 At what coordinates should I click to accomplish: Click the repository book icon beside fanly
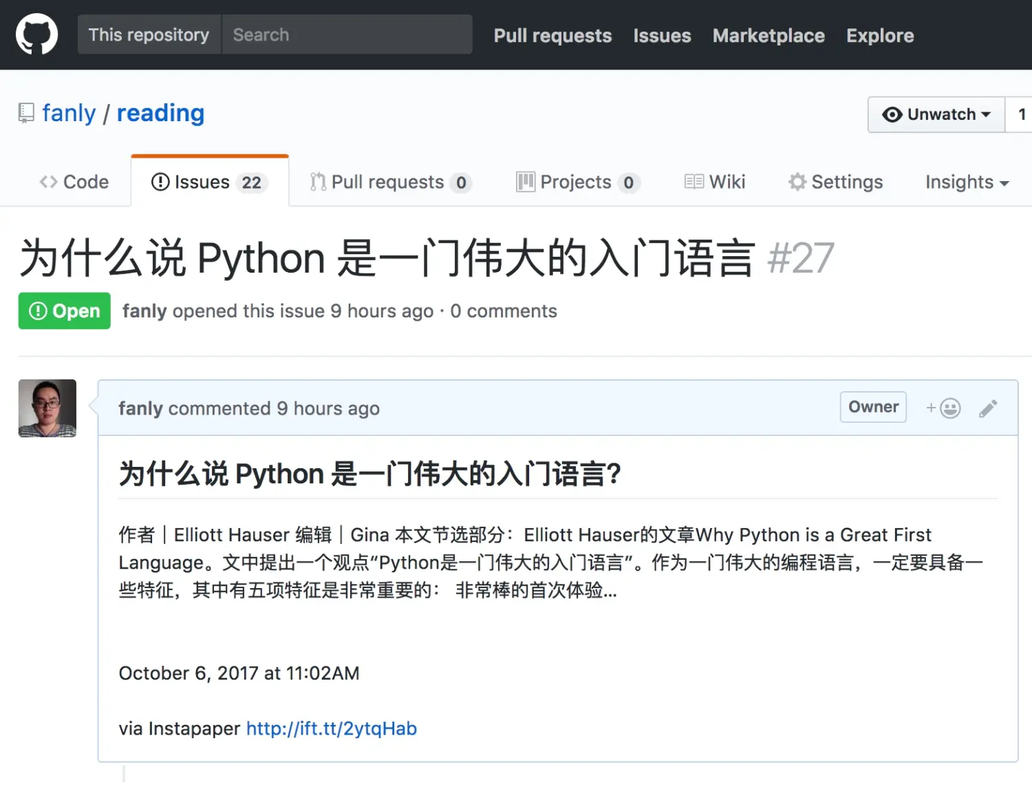click(26, 113)
